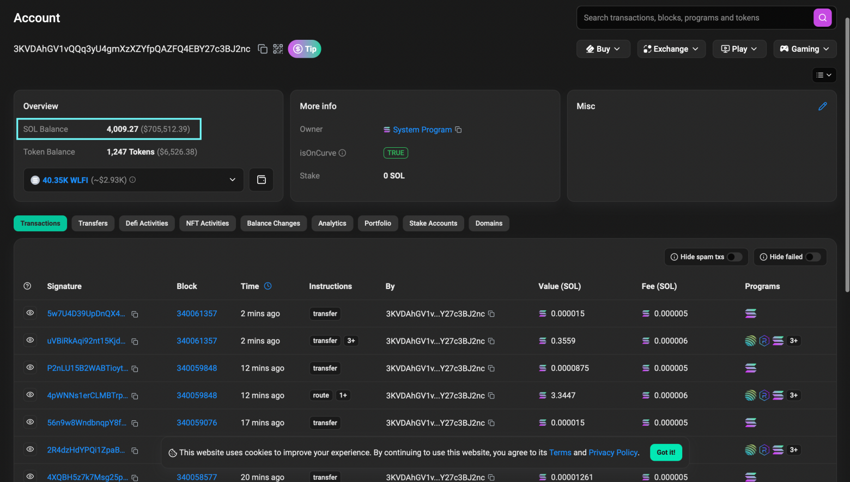
Task: Copy the System Program address
Action: pyautogui.click(x=458, y=130)
